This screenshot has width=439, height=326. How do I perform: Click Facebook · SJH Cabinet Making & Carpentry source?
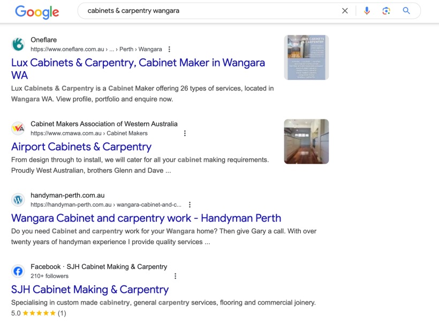(99, 267)
